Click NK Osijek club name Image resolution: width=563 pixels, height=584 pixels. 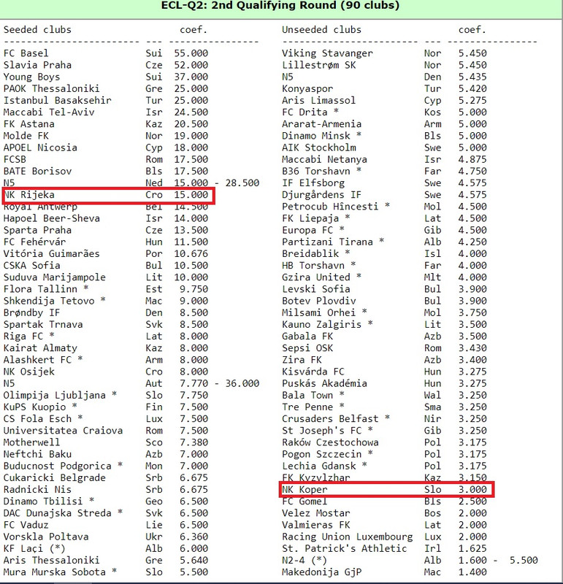point(28,372)
